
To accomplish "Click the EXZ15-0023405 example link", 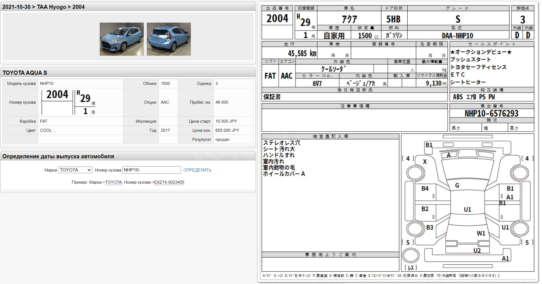I will click(x=169, y=182).
